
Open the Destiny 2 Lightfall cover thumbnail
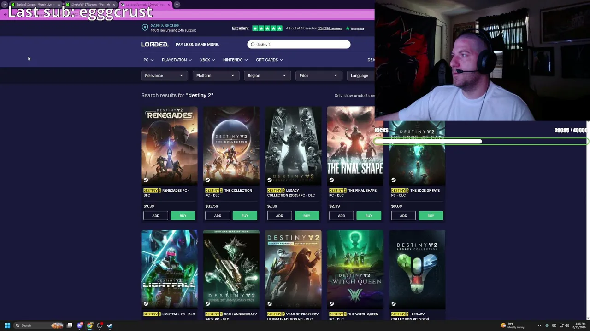point(169,269)
